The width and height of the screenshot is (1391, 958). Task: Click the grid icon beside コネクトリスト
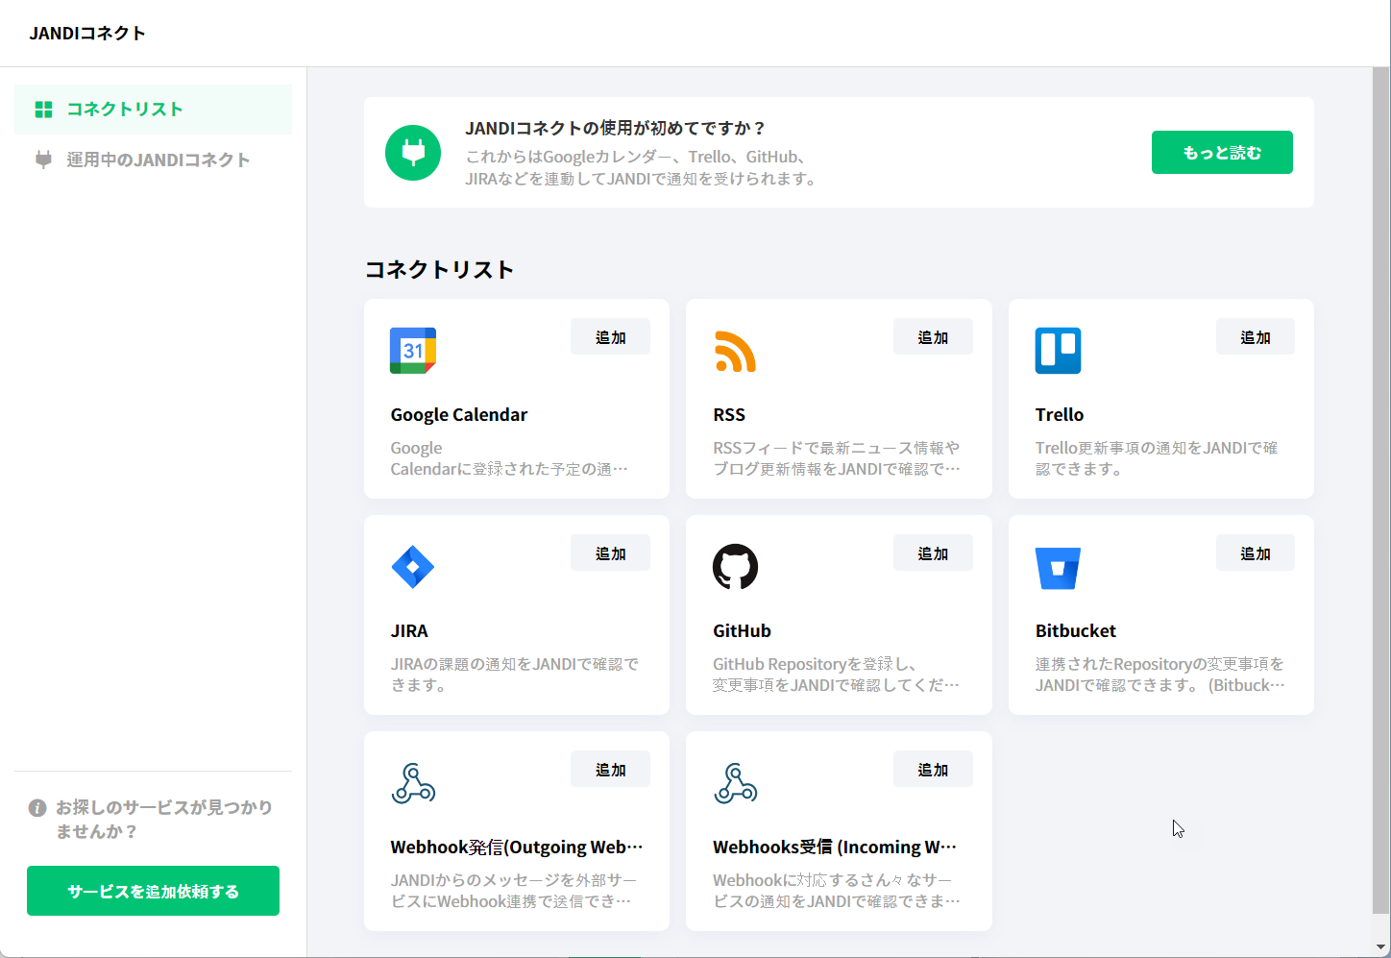tap(43, 110)
